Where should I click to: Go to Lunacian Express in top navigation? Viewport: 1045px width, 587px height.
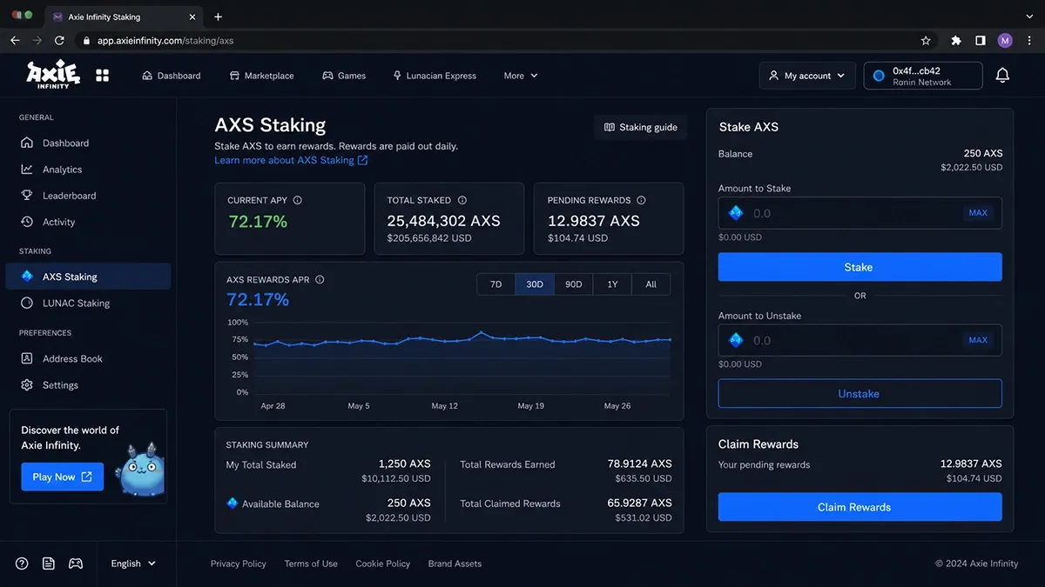coord(435,76)
